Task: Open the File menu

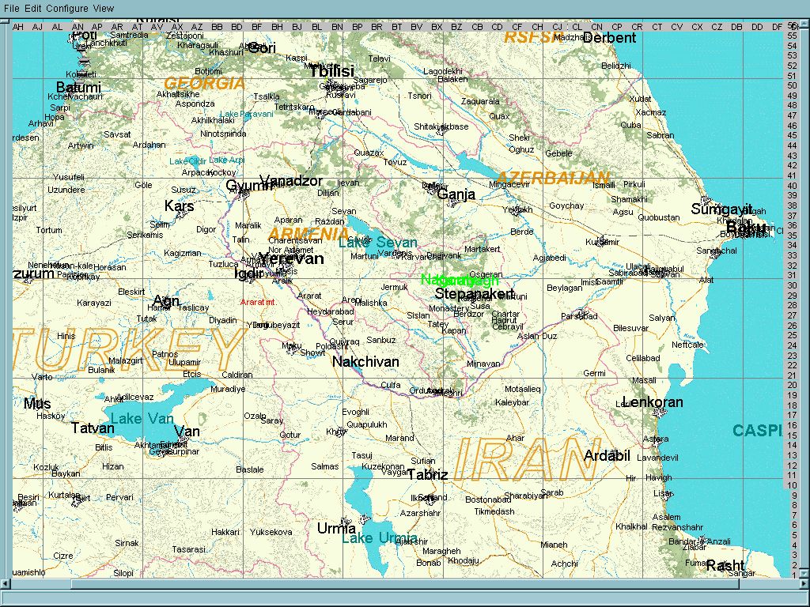Action: (11, 8)
